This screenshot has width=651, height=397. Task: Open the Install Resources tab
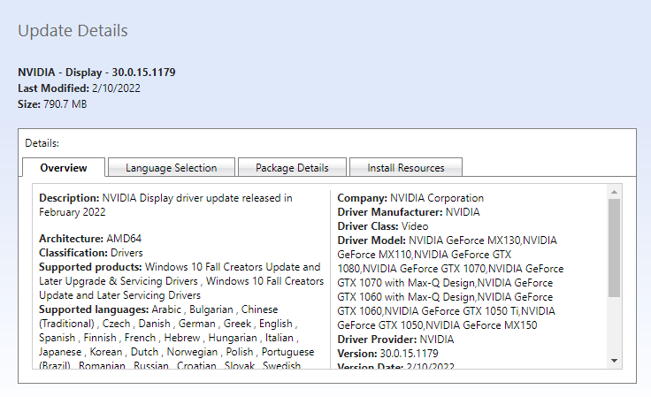pyautogui.click(x=406, y=168)
